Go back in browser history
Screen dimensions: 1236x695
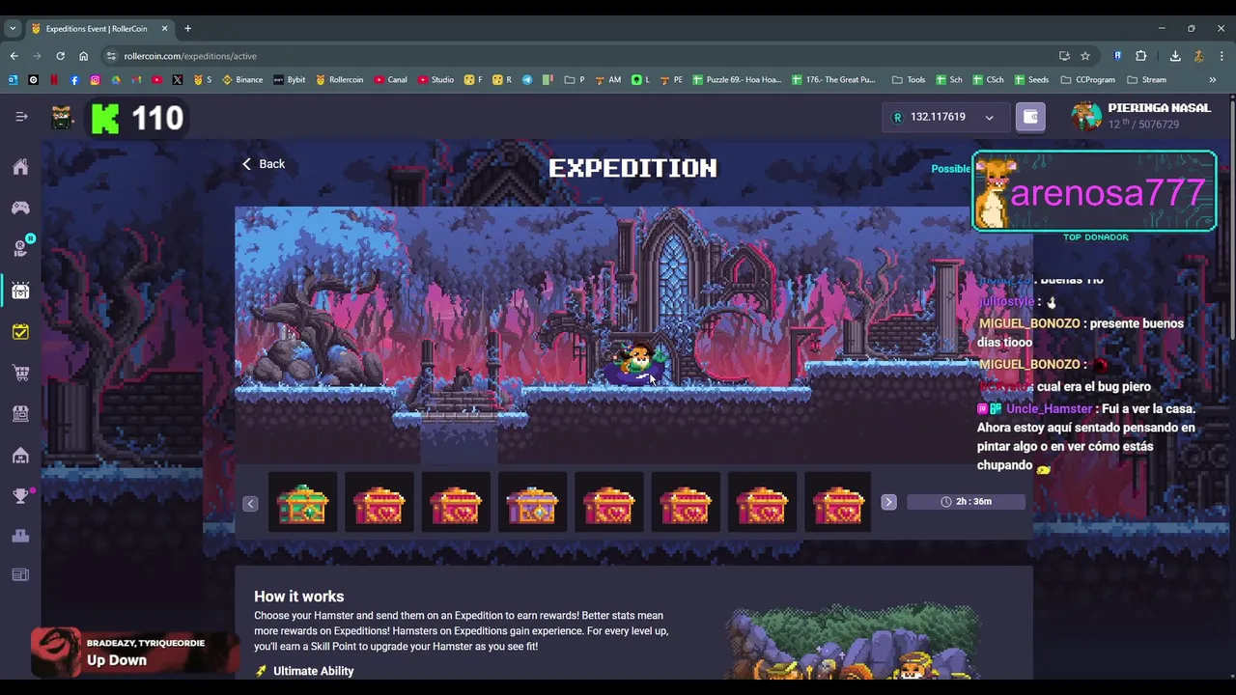(14, 56)
